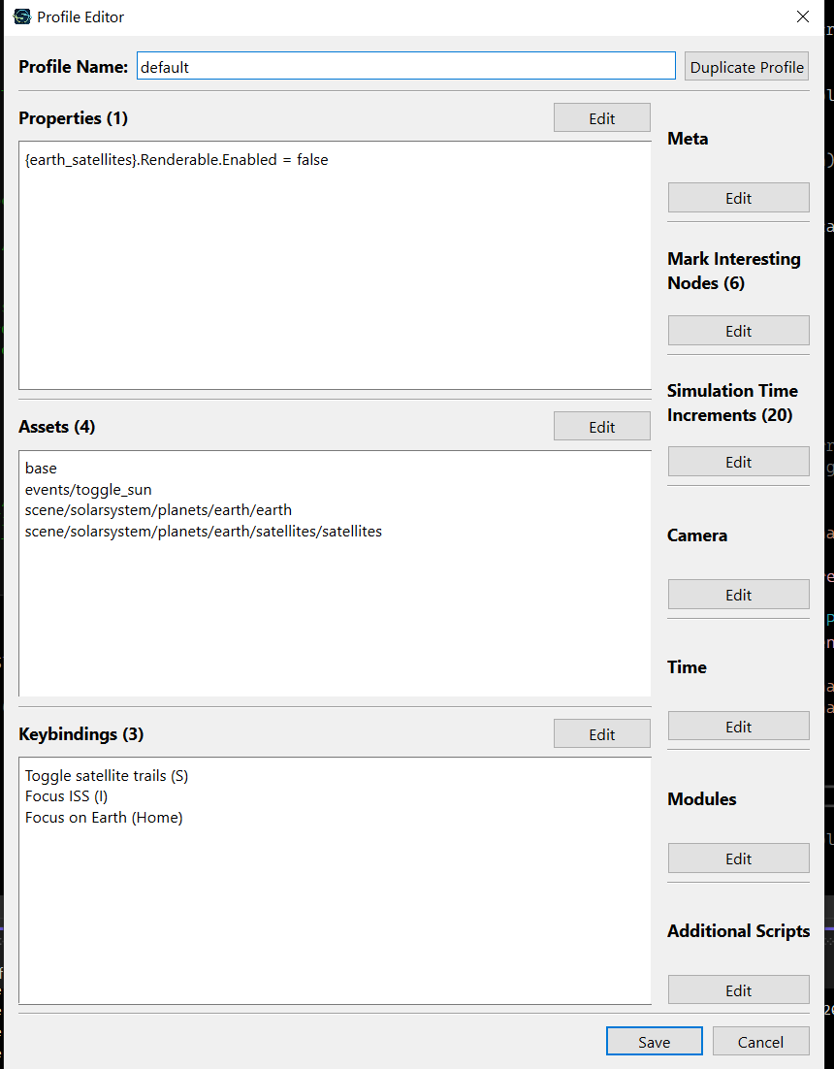This screenshot has width=834, height=1069.
Task: Edit Mark Interesting Nodes
Action: point(738,330)
